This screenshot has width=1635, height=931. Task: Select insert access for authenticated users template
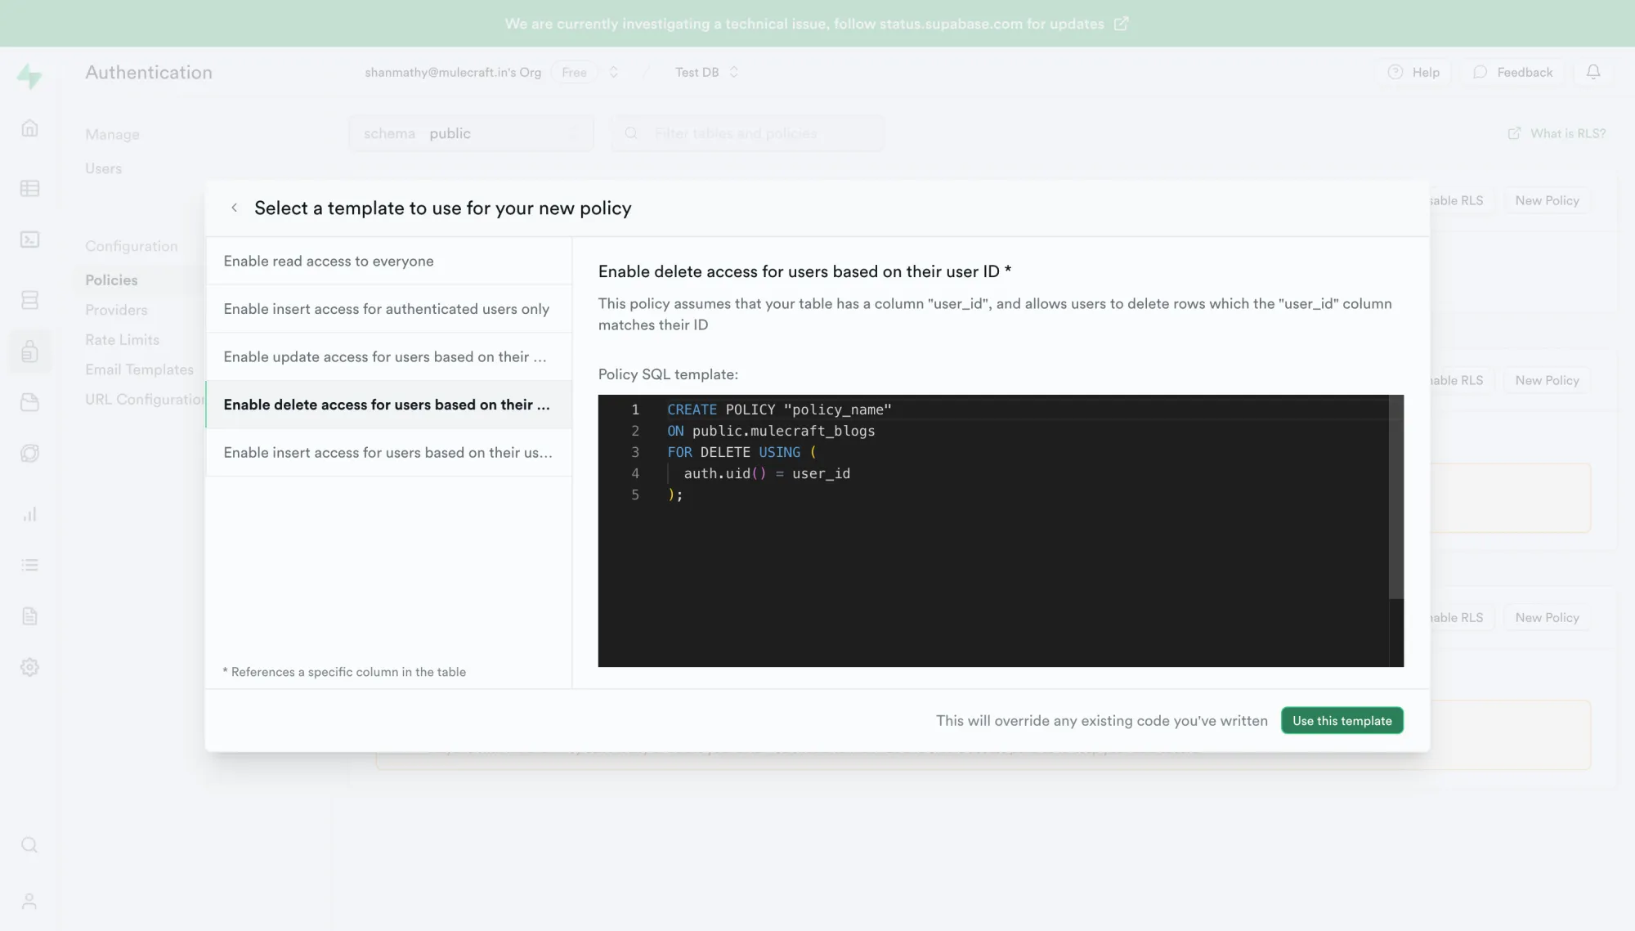tap(388, 309)
